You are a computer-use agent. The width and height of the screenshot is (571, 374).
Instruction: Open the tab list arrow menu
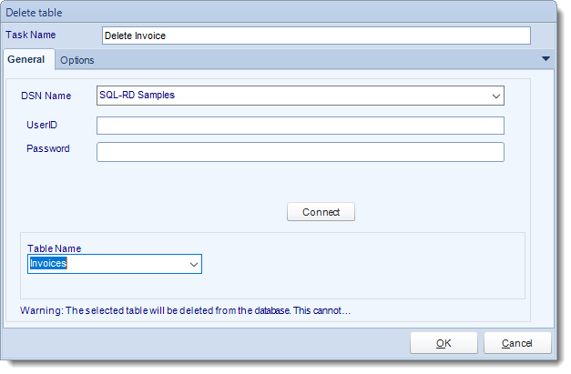(x=546, y=58)
